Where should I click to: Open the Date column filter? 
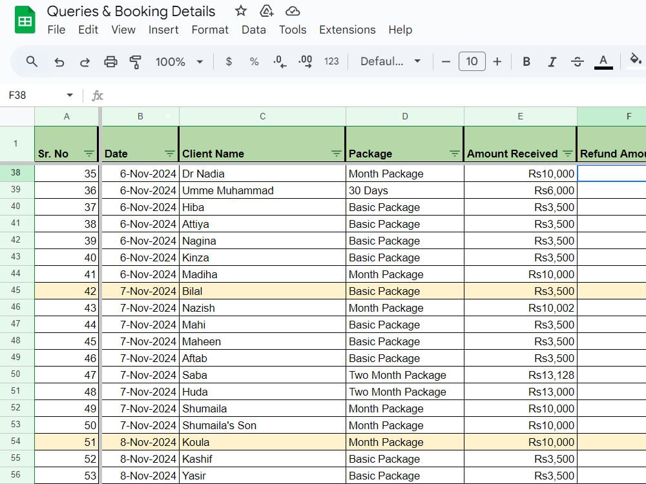click(170, 154)
